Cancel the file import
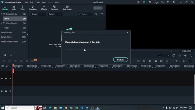This screenshot has width=195, height=110. (120, 60)
